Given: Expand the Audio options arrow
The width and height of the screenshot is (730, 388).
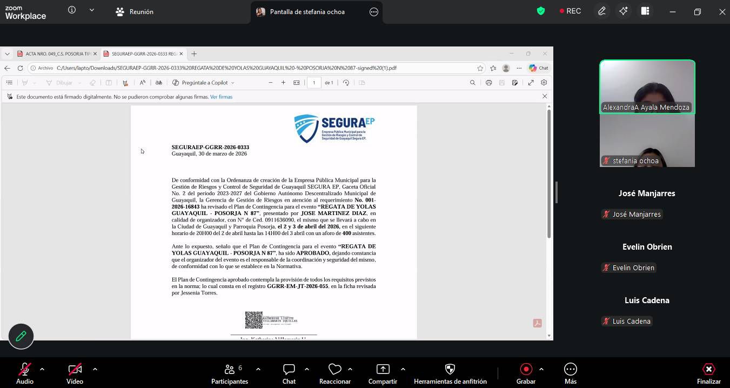Looking at the screenshot, I should (x=42, y=369).
